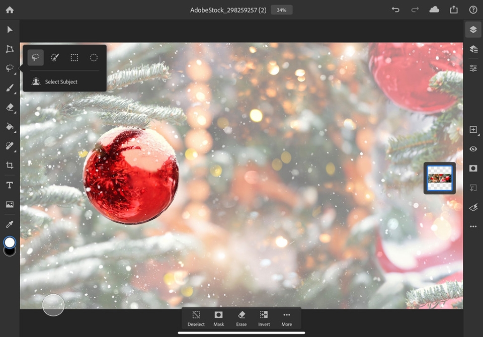
Task: Open More options in the bottom bar
Action: pyautogui.click(x=286, y=318)
